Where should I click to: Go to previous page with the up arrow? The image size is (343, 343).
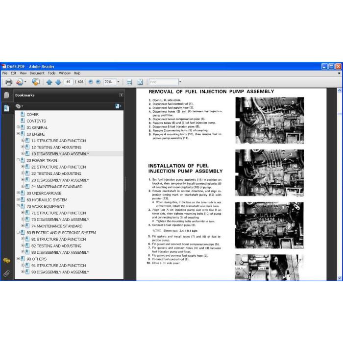49,82
